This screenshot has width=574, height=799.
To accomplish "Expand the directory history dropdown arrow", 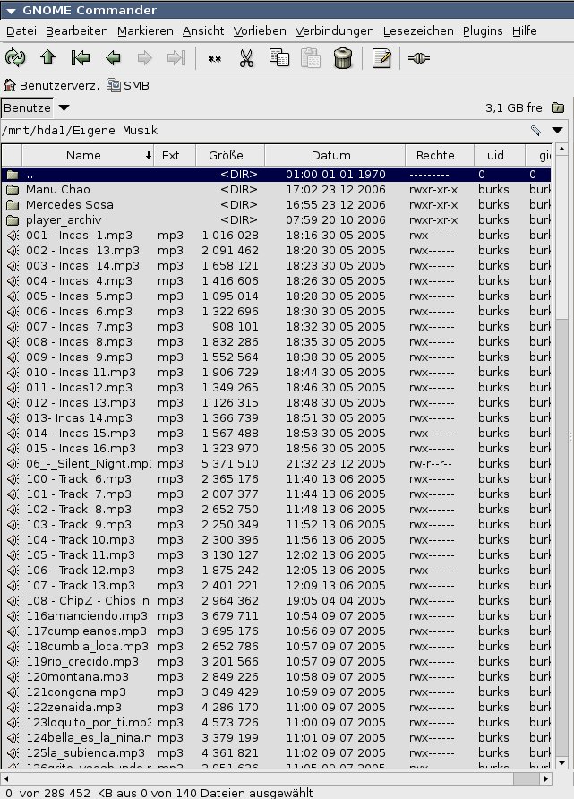I will click(558, 131).
